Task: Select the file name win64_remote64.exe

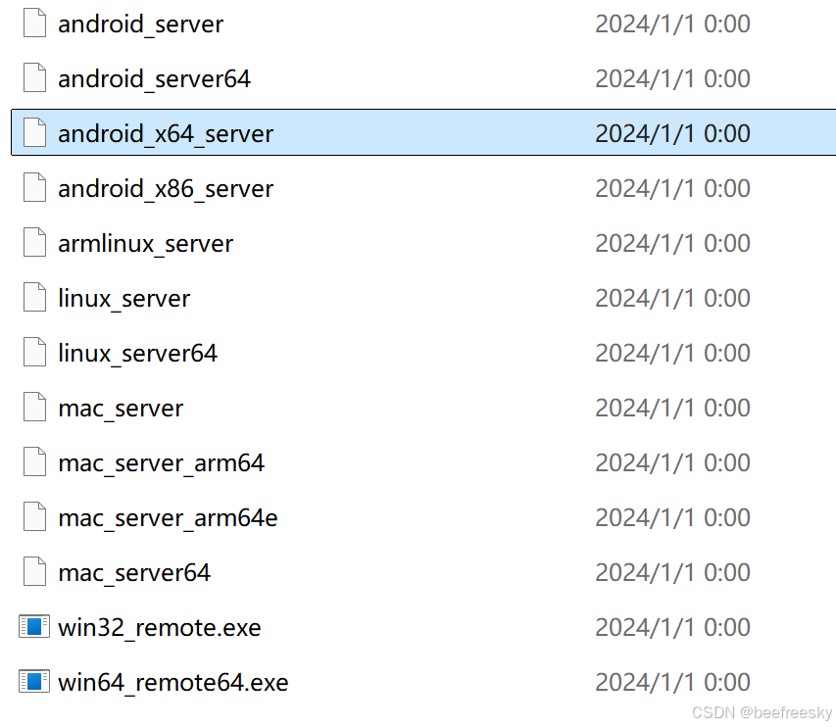Action: pos(173,683)
